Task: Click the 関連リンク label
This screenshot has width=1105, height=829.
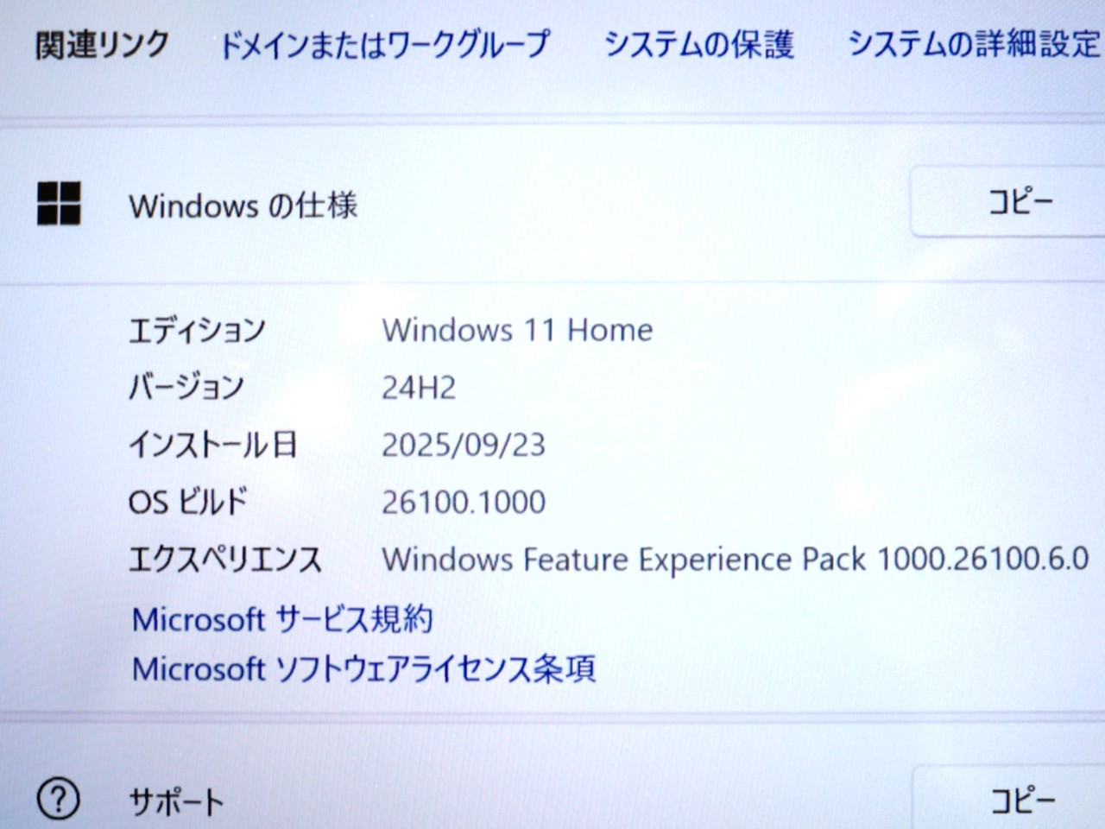Action: [x=102, y=44]
